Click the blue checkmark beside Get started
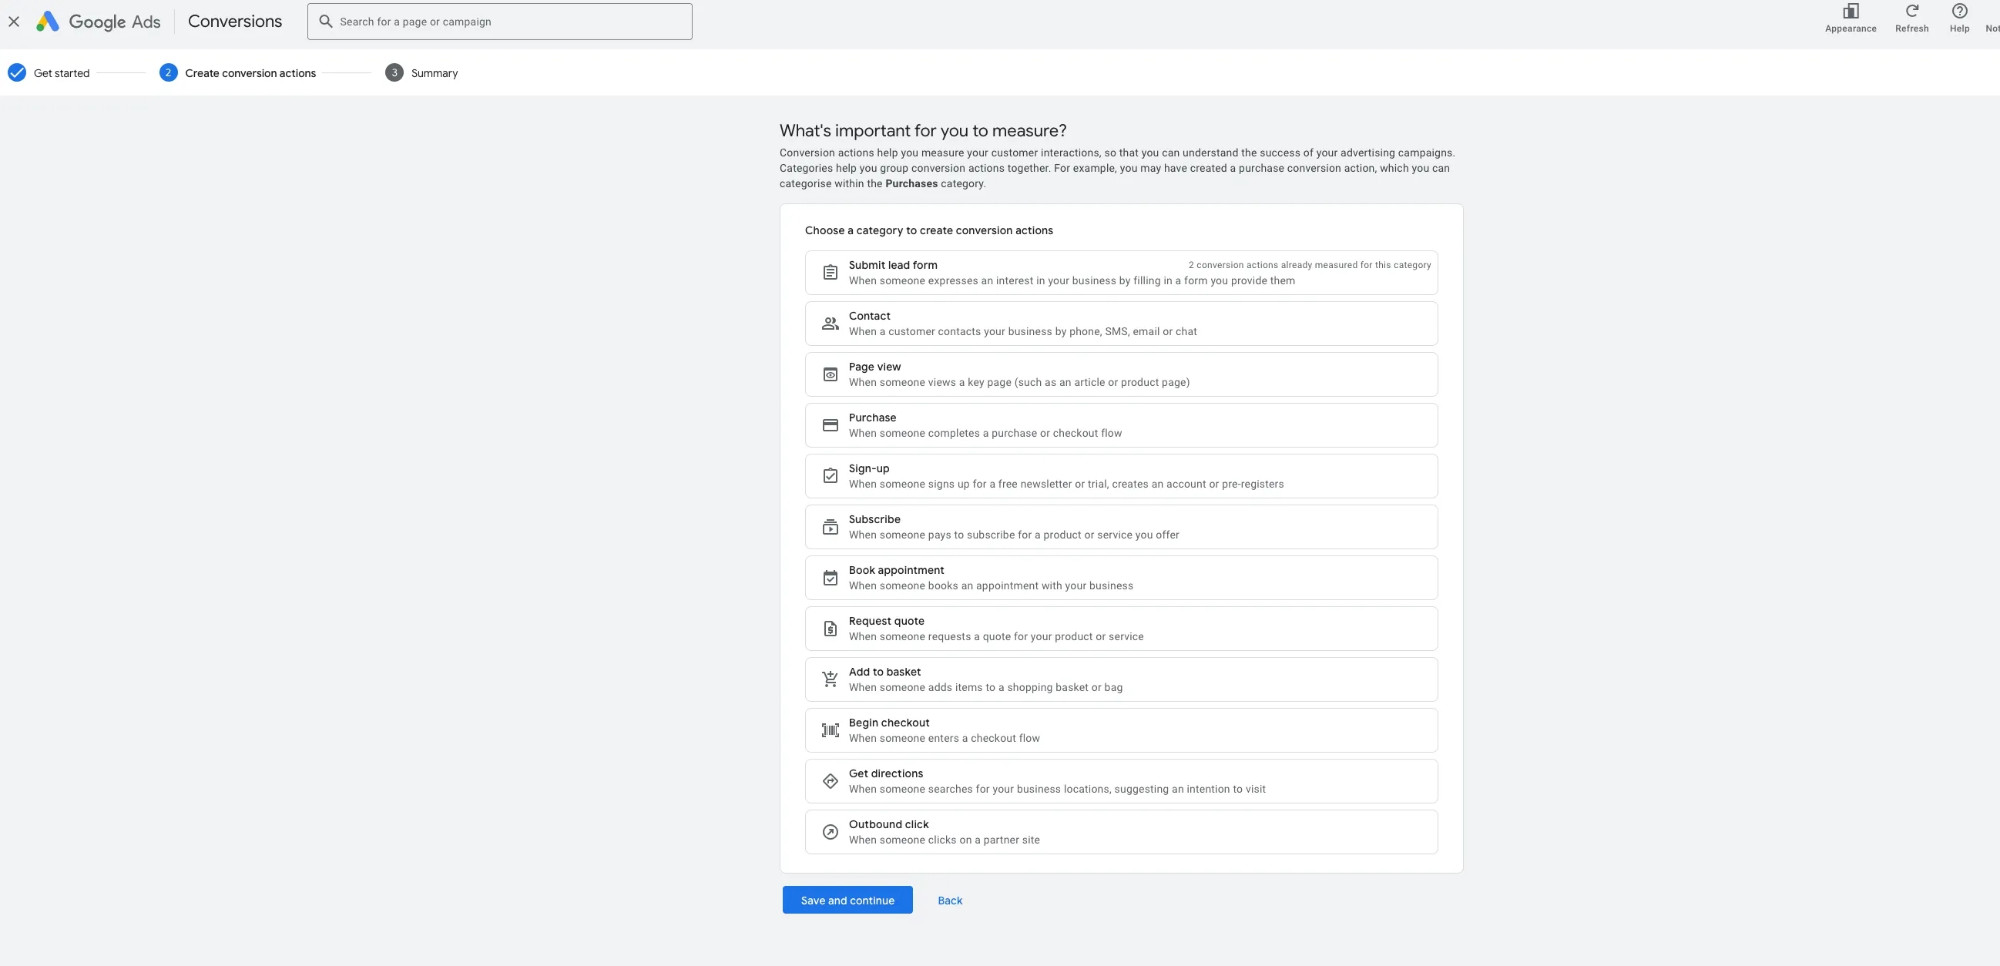Viewport: 2000px width, 966px height. [x=16, y=73]
